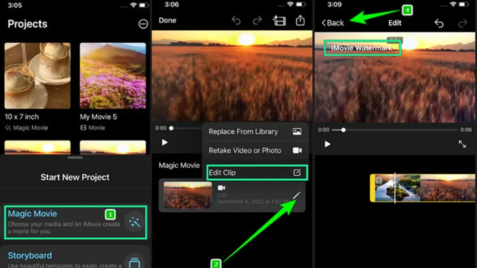Select the timeline playhead line
The image size is (477, 268).
click(x=395, y=188)
